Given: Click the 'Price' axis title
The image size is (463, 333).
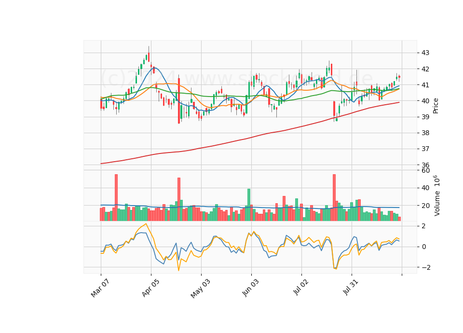Looking at the screenshot, I should coord(436,106).
